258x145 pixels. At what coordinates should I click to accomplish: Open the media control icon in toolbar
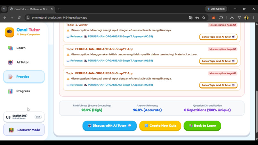(x=239, y=18)
